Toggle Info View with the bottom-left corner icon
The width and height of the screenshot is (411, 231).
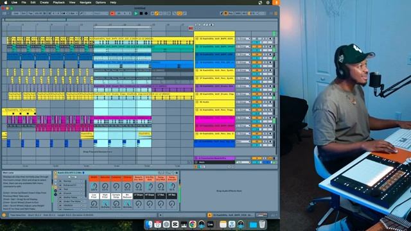pos(4,216)
